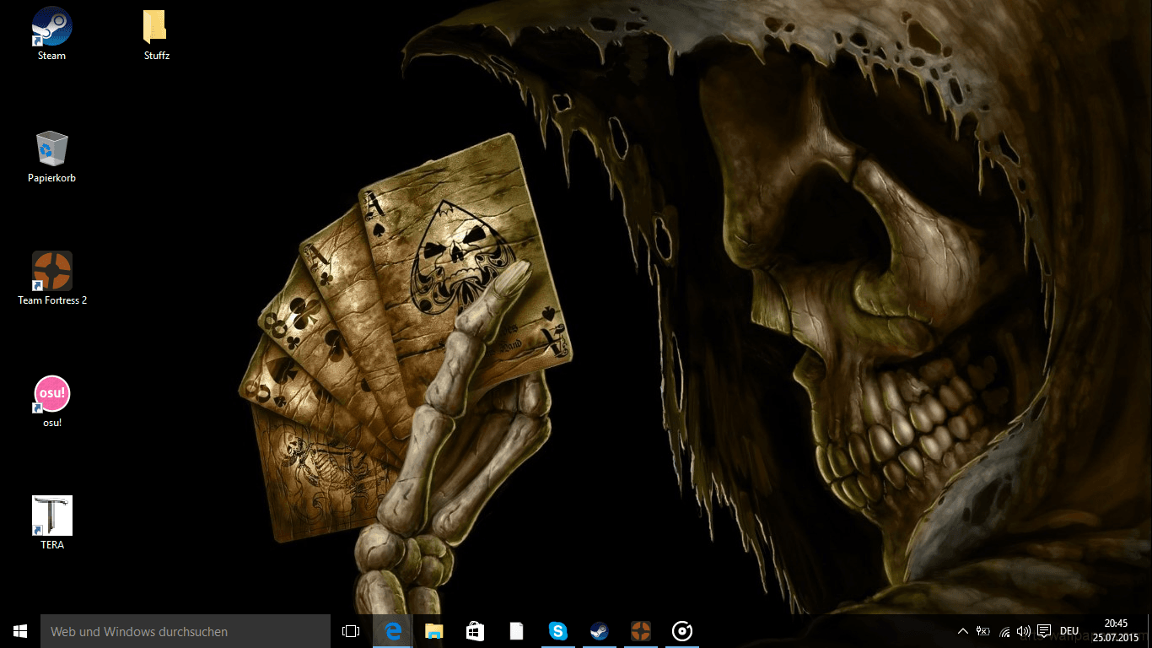The height and width of the screenshot is (648, 1152).
Task: Click the 'Web und Windows durchsuchen' search box
Action: (186, 631)
